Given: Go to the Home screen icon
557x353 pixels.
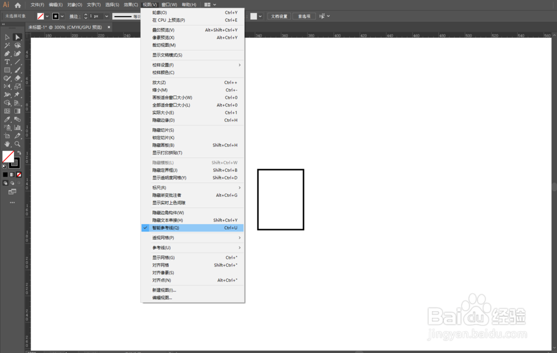Looking at the screenshot, I should (18, 5).
